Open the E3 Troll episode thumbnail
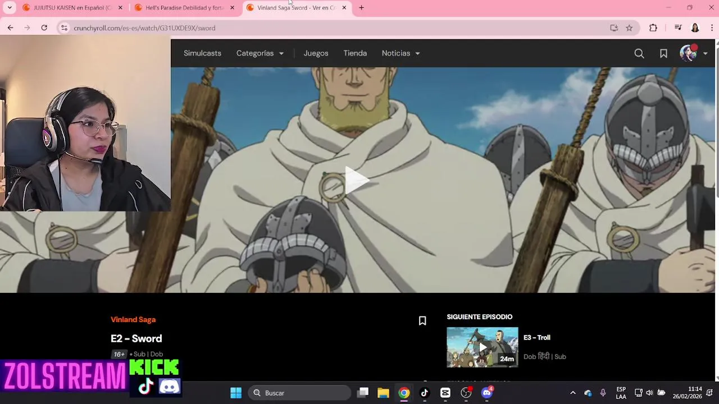Viewport: 719px width, 404px height. coord(483,347)
